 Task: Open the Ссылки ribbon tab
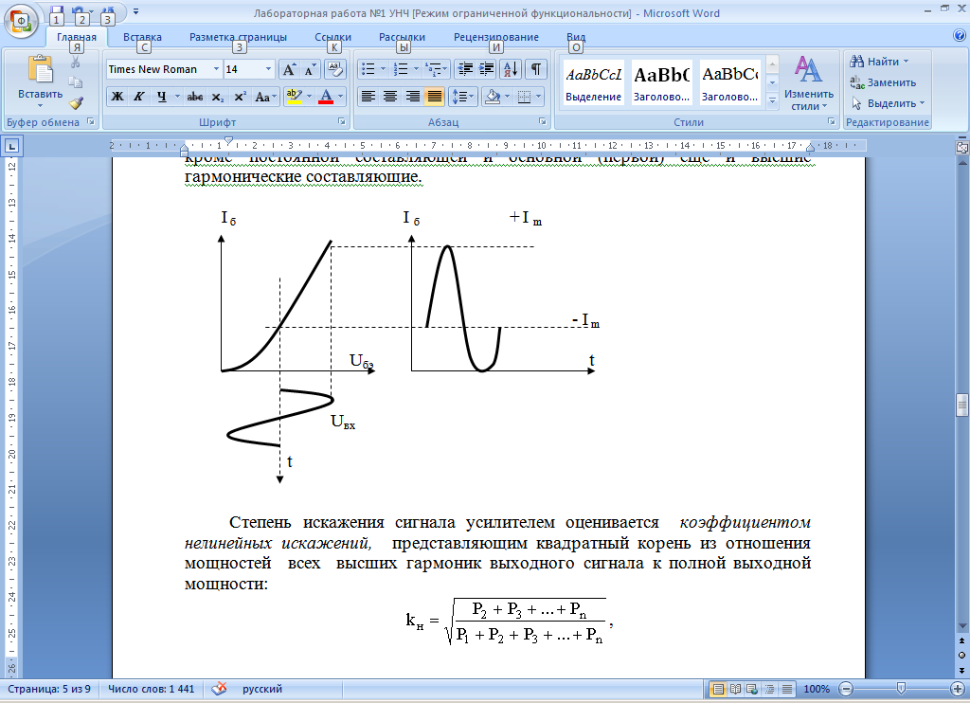tap(332, 37)
